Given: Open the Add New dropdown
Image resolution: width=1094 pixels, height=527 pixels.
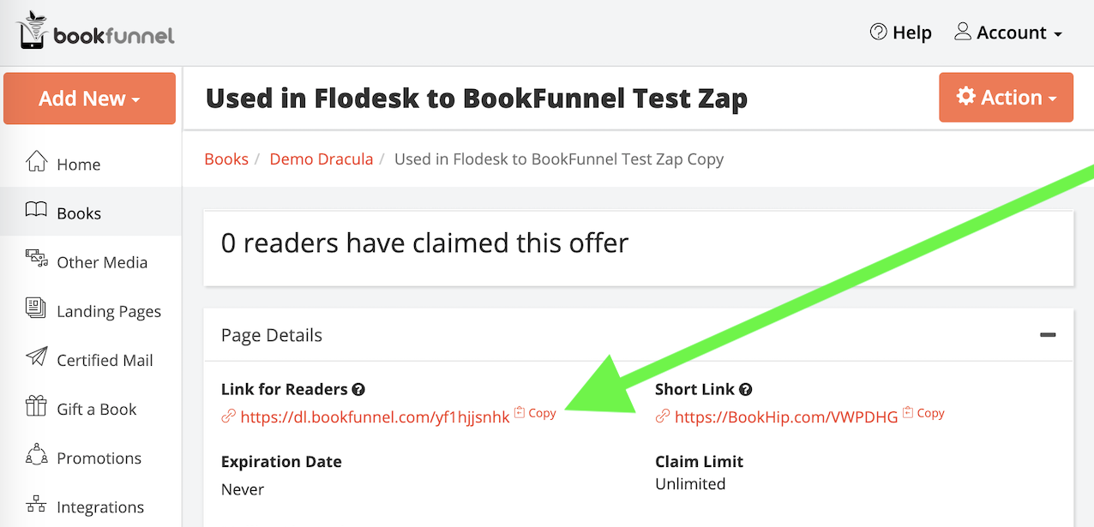Looking at the screenshot, I should click(89, 99).
